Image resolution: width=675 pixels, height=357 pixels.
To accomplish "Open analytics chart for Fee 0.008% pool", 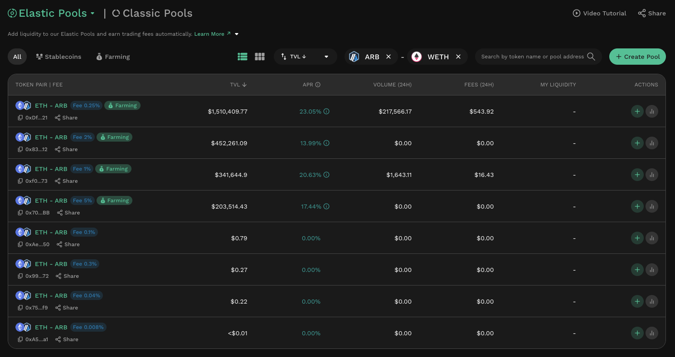I will coord(652,333).
